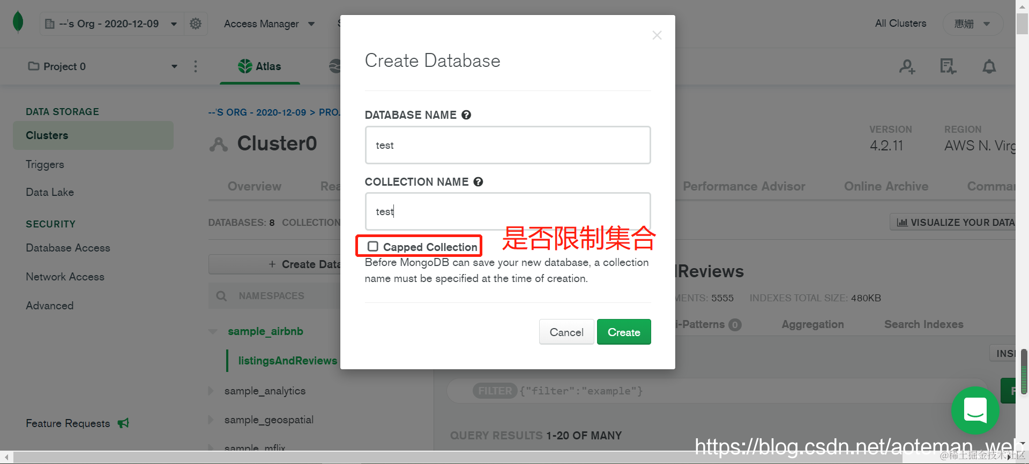Open alerts bell icon
Viewport: 1029px width, 464px height.
click(989, 67)
